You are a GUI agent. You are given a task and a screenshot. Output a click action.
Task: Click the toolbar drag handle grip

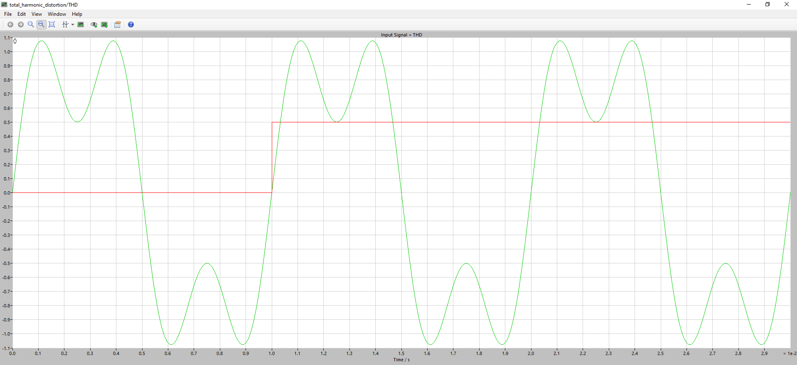(3, 24)
